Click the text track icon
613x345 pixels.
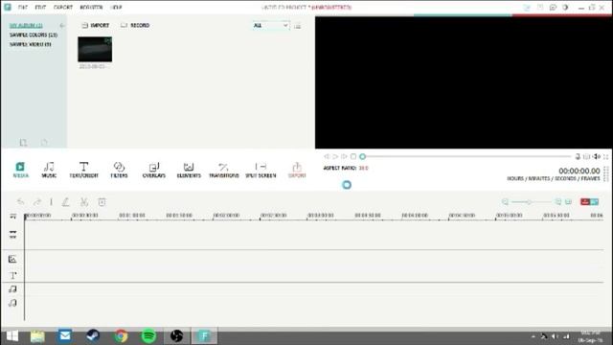point(12,275)
